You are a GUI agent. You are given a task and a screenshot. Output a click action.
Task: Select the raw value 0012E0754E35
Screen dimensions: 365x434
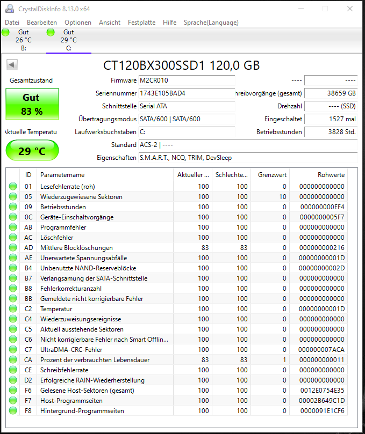(x=323, y=390)
